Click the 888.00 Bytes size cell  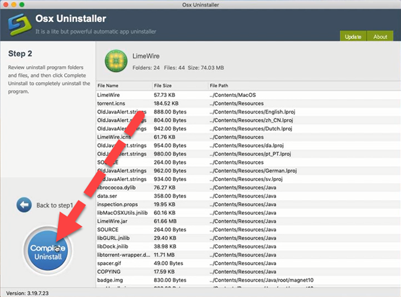(170, 112)
